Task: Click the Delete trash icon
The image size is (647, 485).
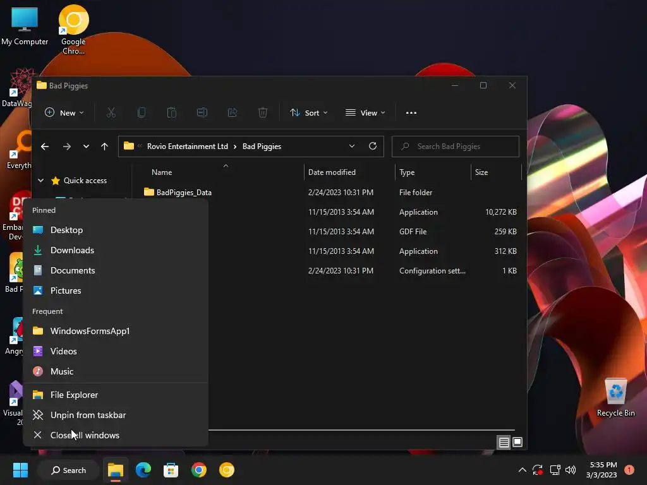Action: (x=263, y=112)
